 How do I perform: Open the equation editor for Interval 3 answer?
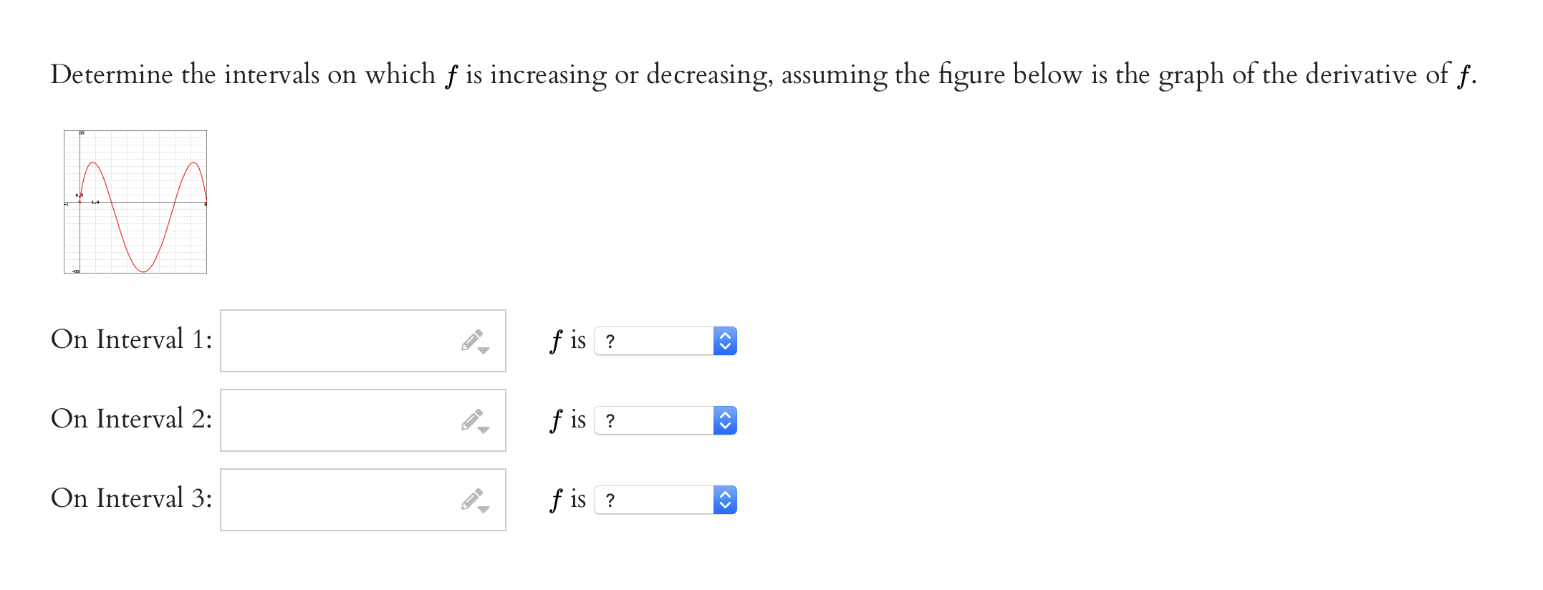(x=337, y=500)
